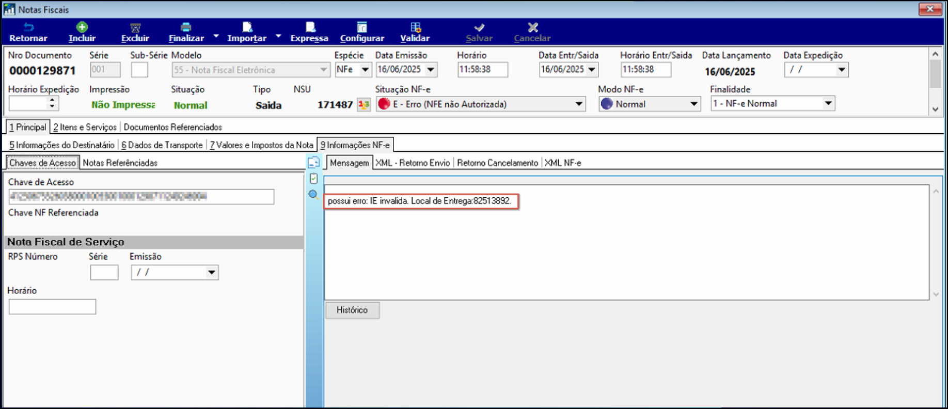The height and width of the screenshot is (409, 948).
Task: Click the header panel scrollbar
Action: (x=935, y=82)
